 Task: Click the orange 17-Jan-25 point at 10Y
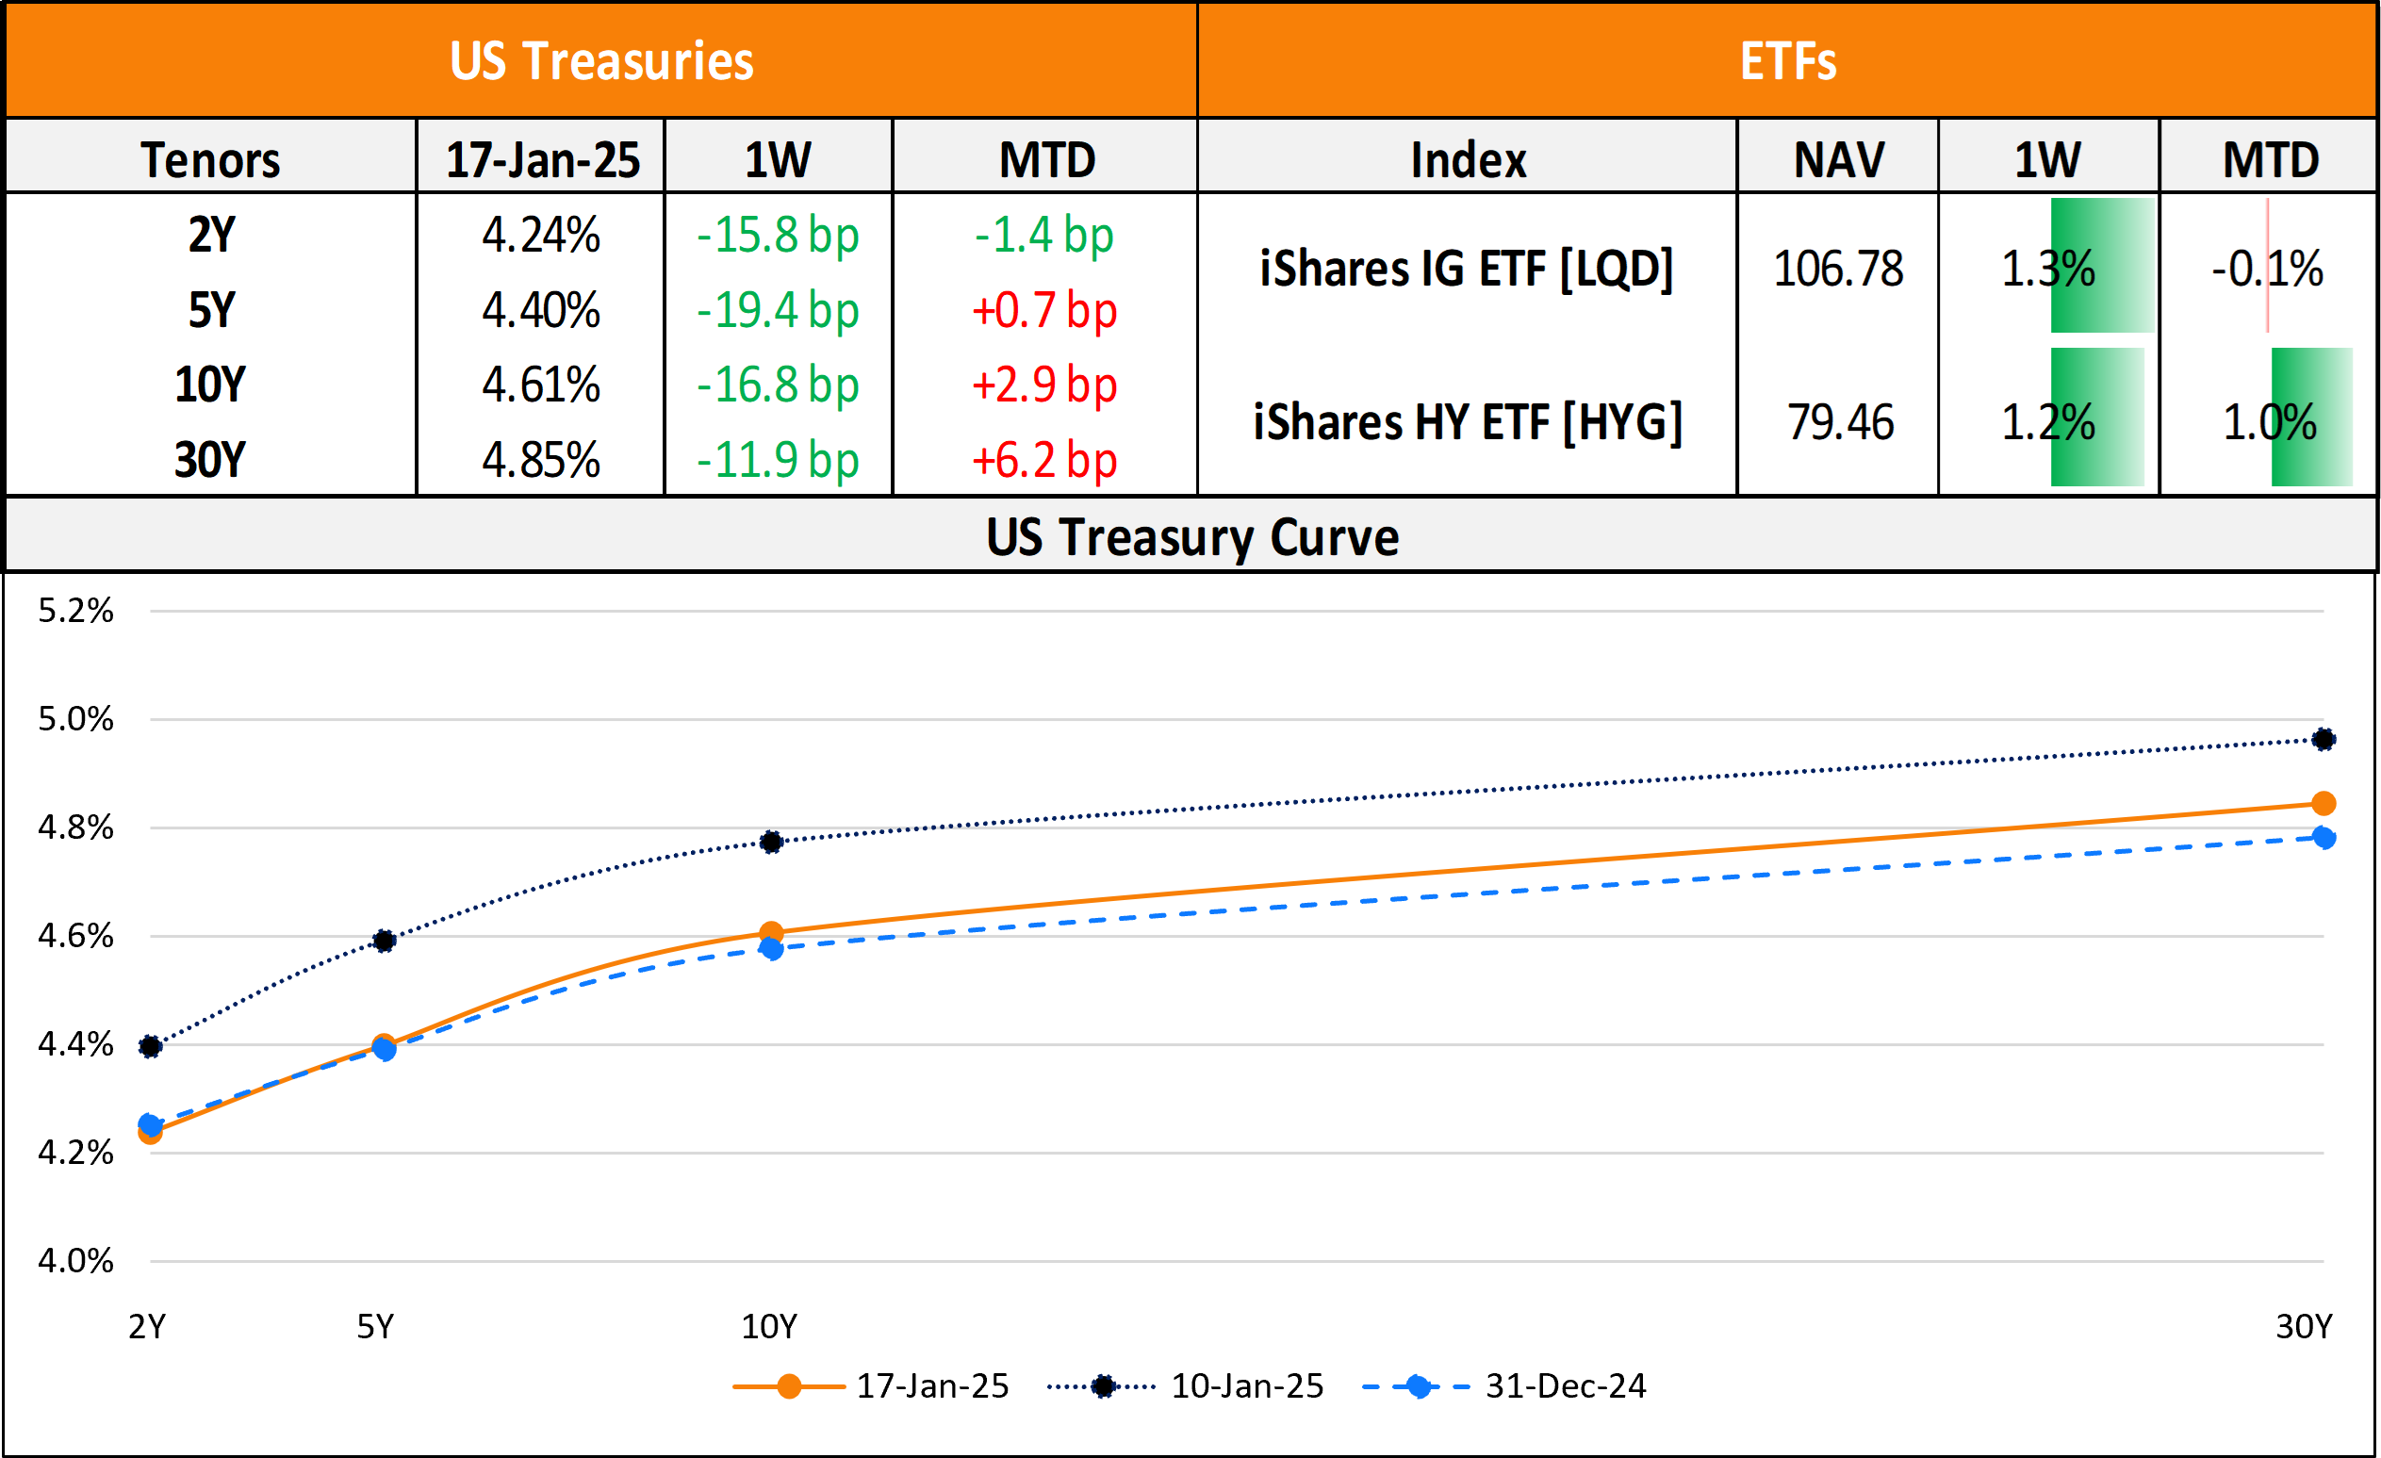pos(771,932)
